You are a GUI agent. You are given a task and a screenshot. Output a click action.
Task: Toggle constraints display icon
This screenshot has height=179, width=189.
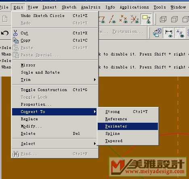pyautogui.click(x=180, y=33)
